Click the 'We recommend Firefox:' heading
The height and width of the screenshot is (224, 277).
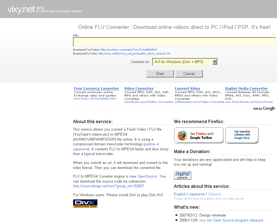point(199,122)
